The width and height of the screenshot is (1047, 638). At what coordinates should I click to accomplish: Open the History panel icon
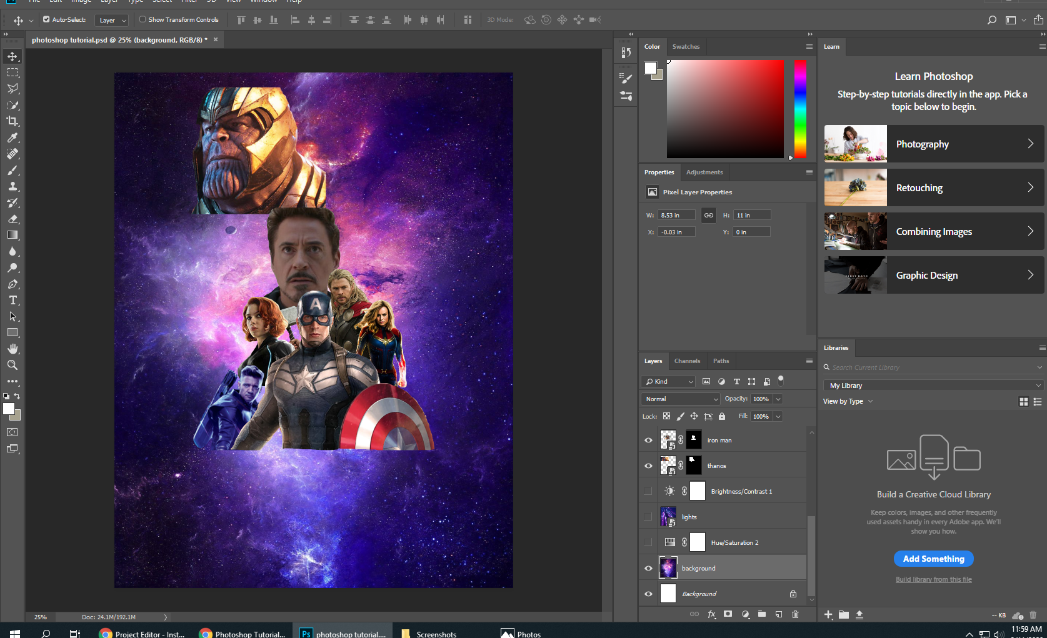(x=626, y=53)
